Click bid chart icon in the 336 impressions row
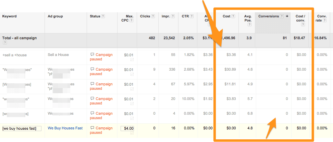The height and width of the screenshot is (142, 333). tap(132, 74)
